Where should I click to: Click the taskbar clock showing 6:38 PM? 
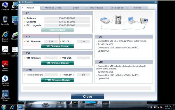click(168, 107)
